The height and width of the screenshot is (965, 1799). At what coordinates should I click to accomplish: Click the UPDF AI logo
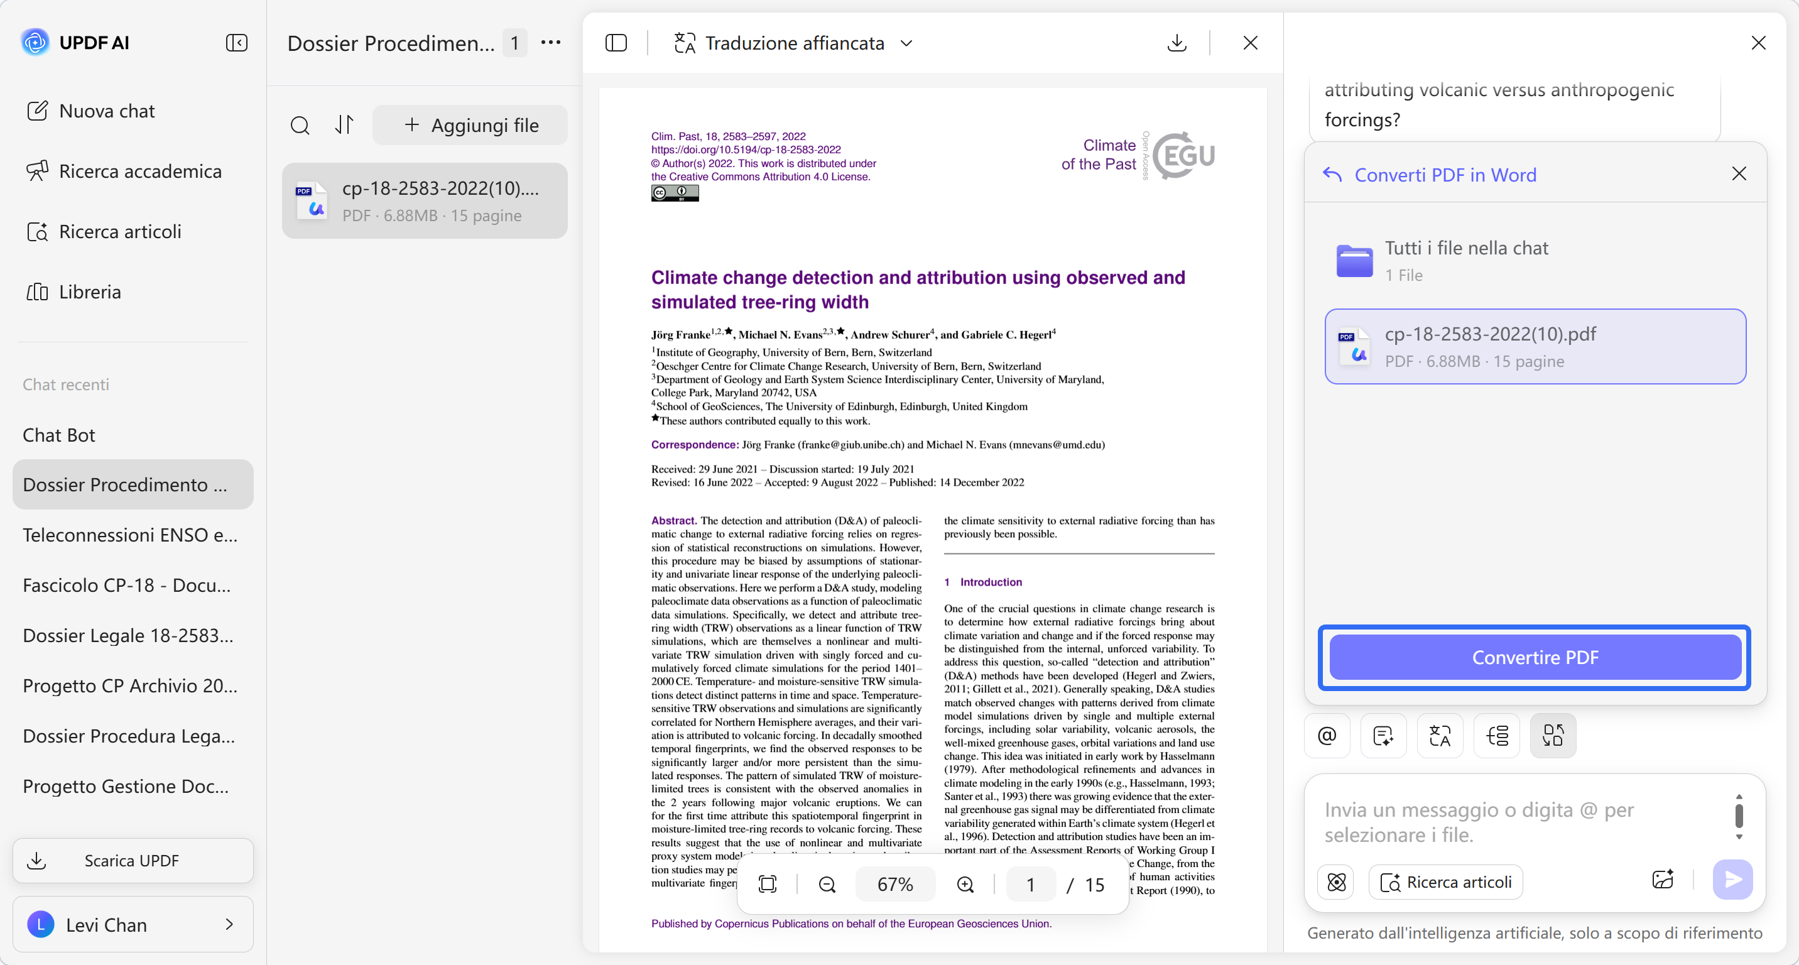click(x=35, y=43)
